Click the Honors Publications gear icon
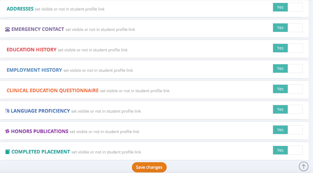 tap(8, 131)
